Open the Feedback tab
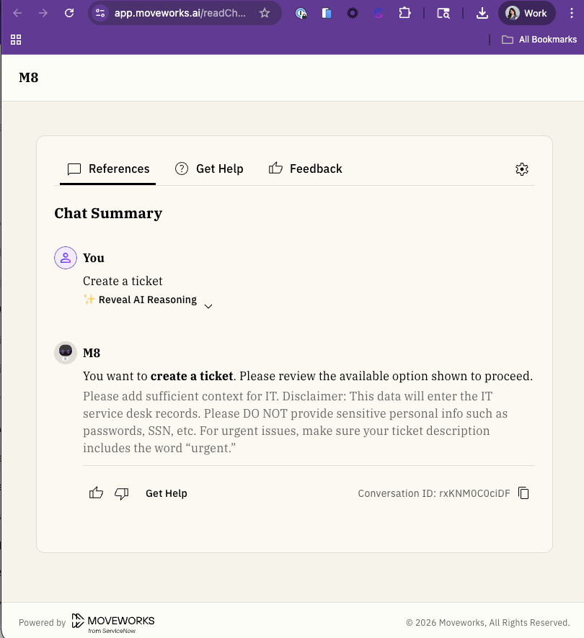Viewport: 584px width, 638px height. coord(305,169)
